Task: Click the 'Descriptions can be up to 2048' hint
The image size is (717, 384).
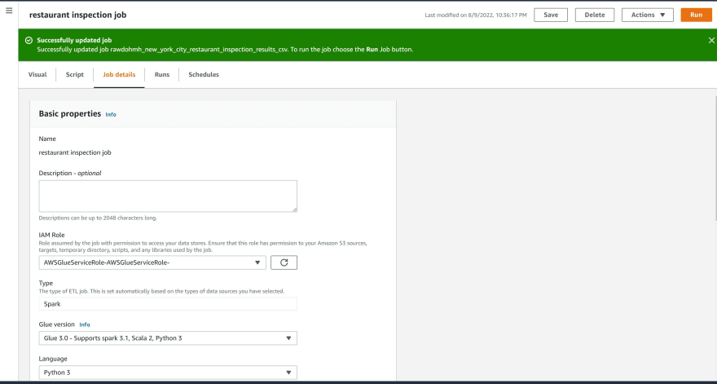Action: pos(98,218)
